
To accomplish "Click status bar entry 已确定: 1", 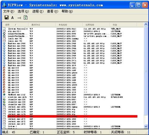I will tap(37, 132).
